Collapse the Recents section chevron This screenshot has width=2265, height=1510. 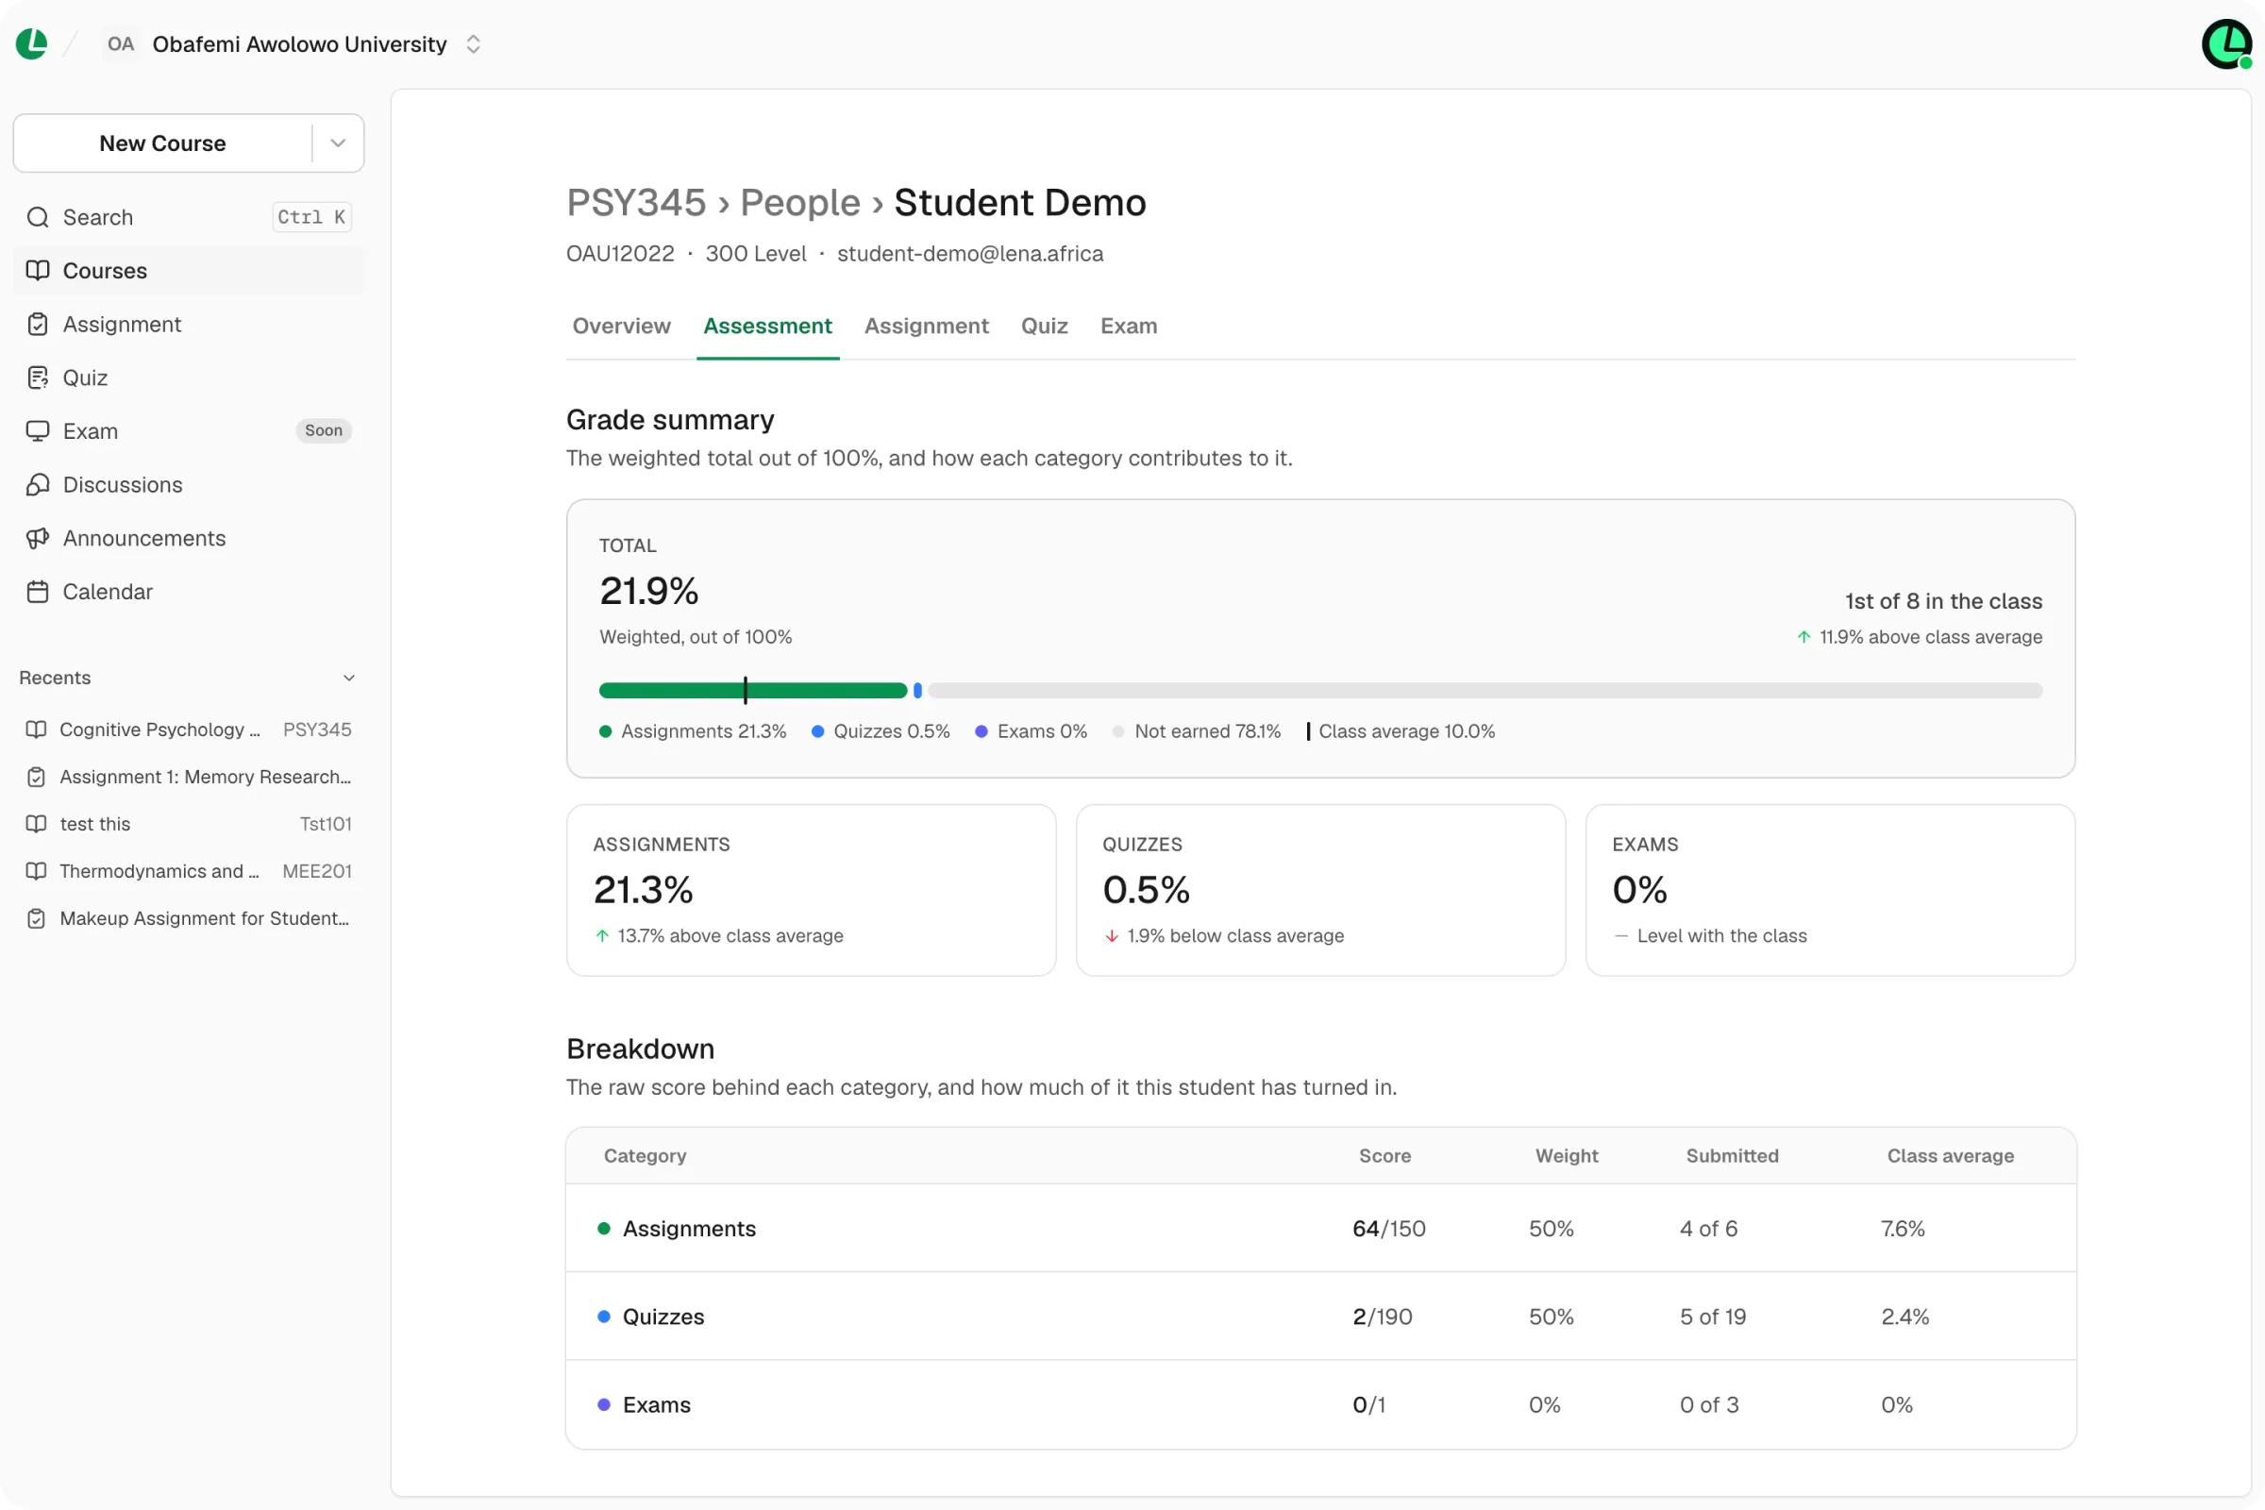click(x=348, y=678)
